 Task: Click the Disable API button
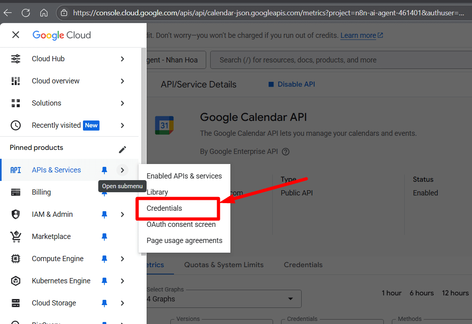pos(292,84)
